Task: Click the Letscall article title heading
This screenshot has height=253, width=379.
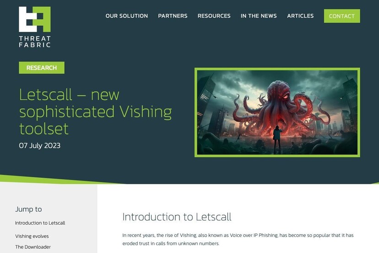Action: (x=95, y=111)
